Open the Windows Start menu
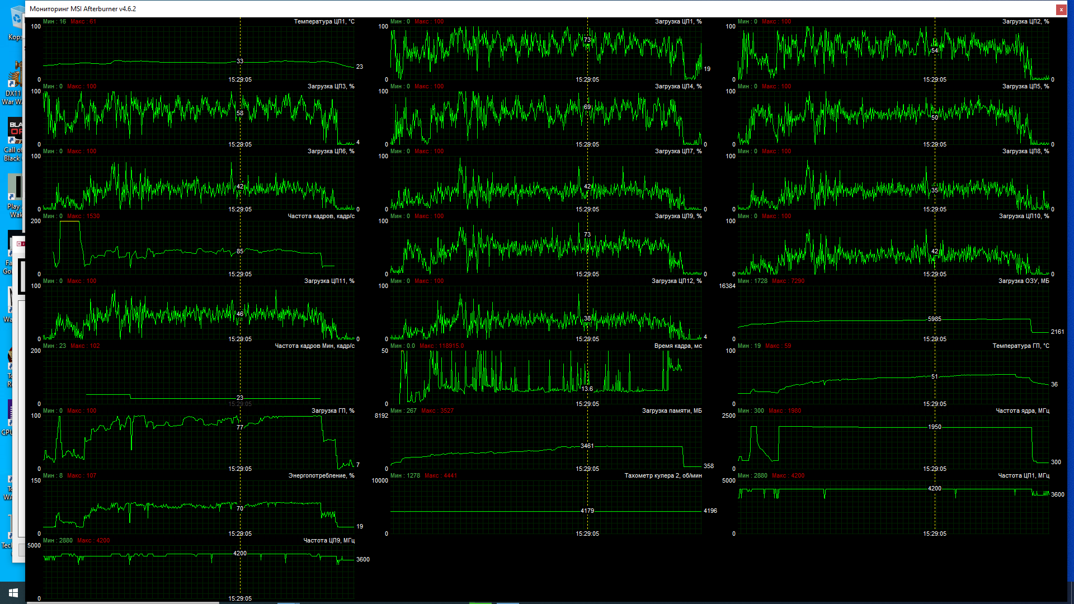The width and height of the screenshot is (1074, 604). (x=13, y=592)
